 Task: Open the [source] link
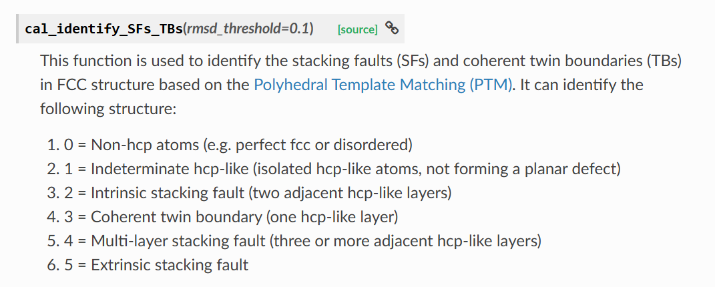[358, 29]
